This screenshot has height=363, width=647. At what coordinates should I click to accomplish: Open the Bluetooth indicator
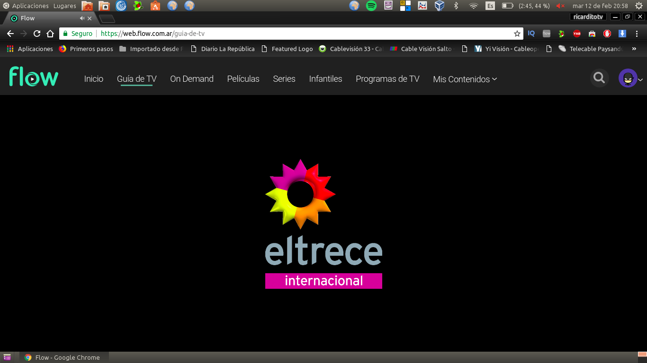[456, 6]
